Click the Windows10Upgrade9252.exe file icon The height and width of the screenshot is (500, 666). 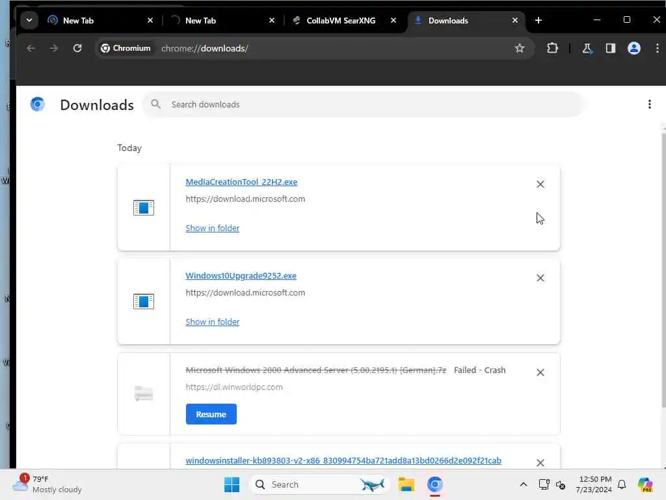point(144,301)
